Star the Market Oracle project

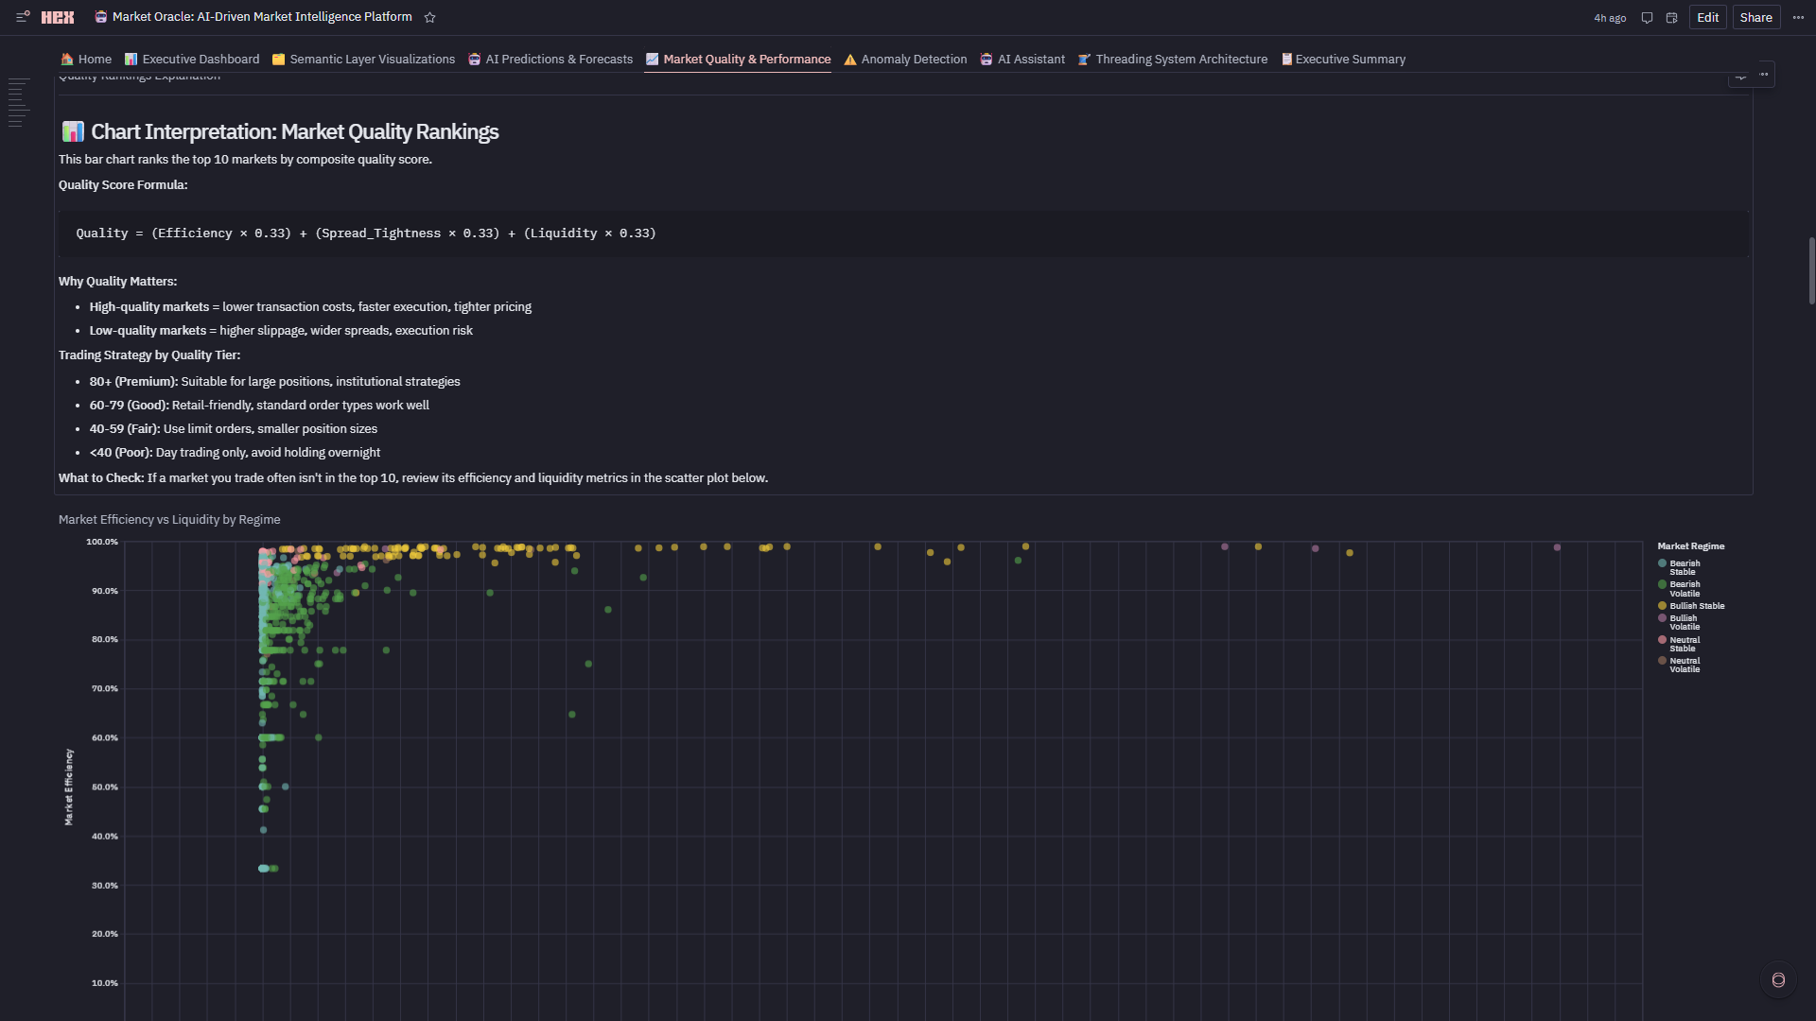pyautogui.click(x=430, y=18)
